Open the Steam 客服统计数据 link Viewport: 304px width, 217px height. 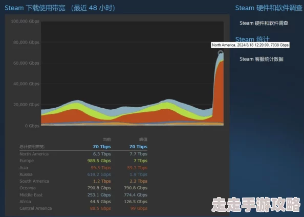tap(262, 59)
